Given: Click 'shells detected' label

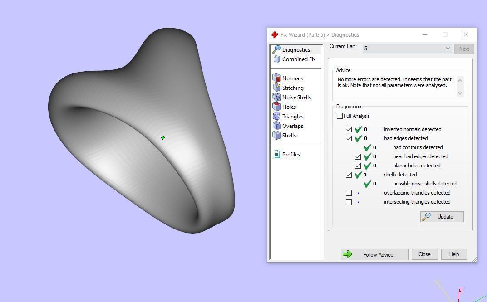Looking at the screenshot, I should pyautogui.click(x=400, y=175).
